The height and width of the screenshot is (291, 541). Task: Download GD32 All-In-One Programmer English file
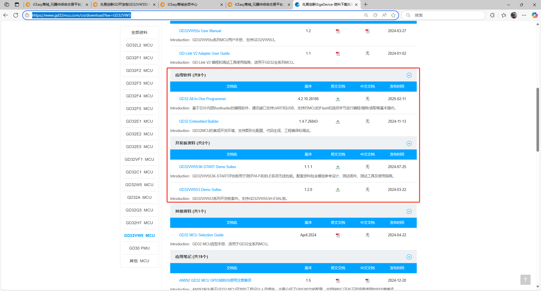coord(338,99)
